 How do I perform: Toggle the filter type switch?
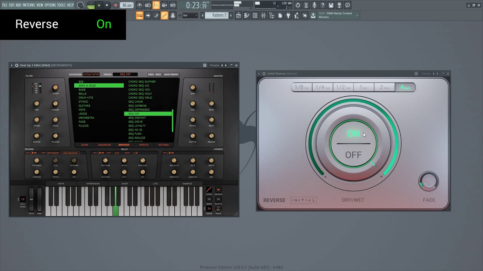click(40, 88)
